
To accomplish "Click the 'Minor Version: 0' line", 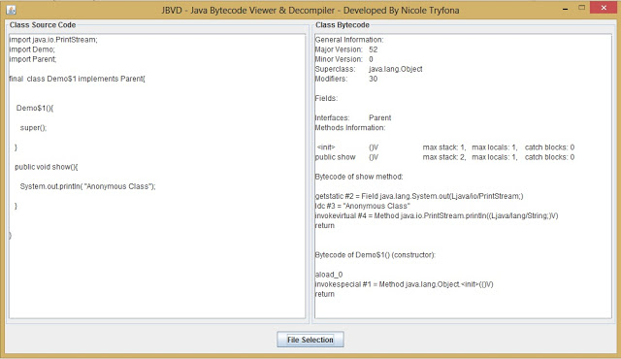I will coord(344,59).
